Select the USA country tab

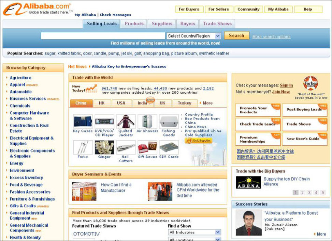121,103
